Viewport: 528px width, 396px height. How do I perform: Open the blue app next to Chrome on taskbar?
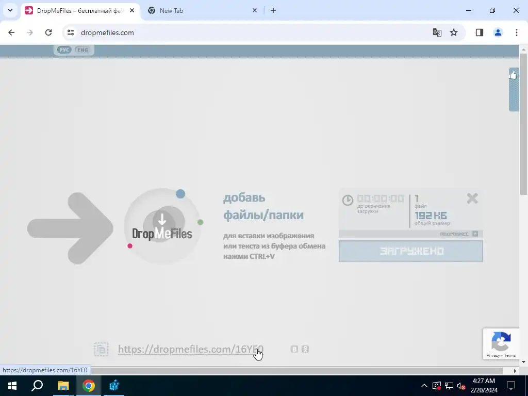click(x=114, y=386)
